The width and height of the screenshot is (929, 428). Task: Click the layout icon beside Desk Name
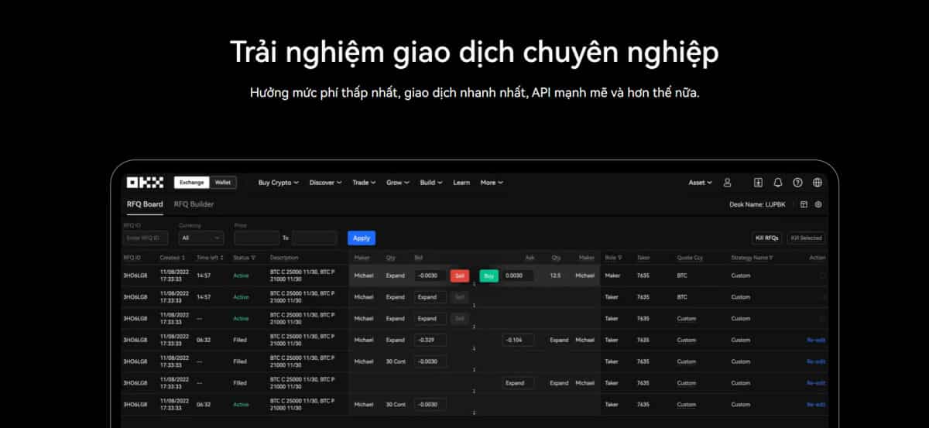coord(804,204)
